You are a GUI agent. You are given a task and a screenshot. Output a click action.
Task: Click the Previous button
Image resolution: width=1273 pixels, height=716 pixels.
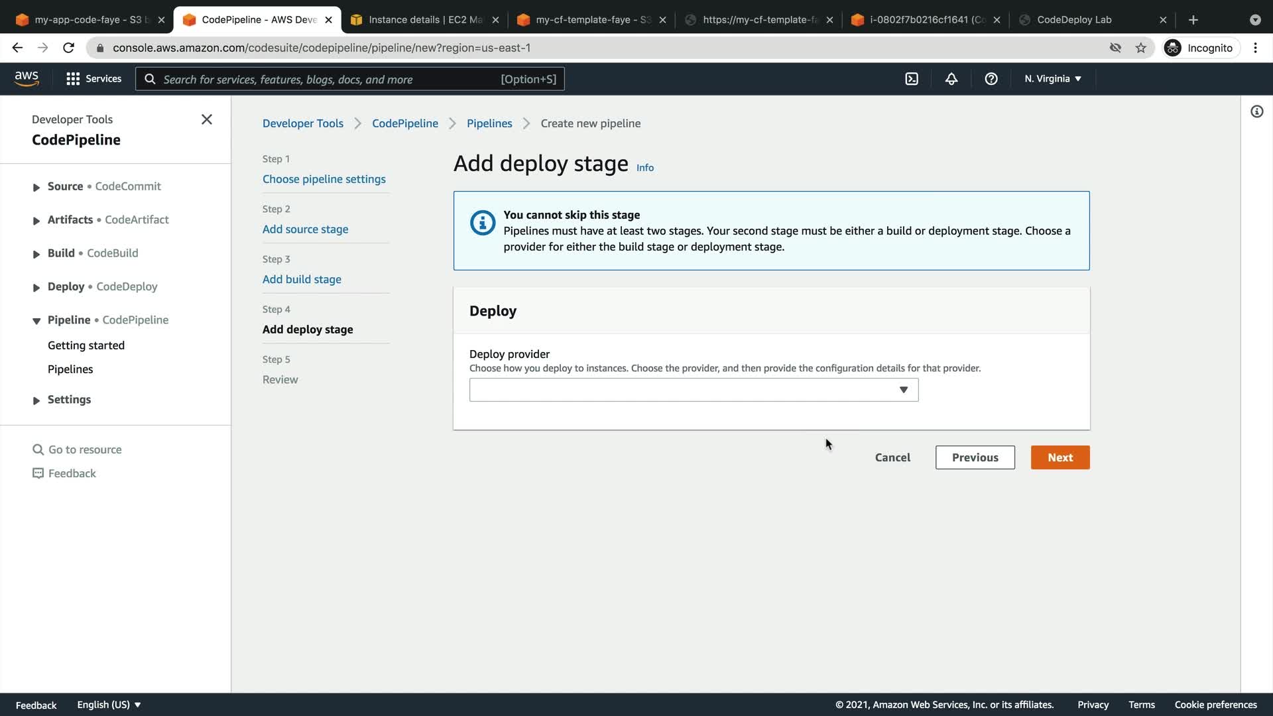point(975,457)
